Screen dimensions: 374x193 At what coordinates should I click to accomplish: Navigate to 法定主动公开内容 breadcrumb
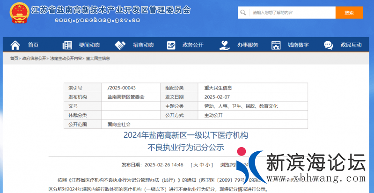click(66, 59)
